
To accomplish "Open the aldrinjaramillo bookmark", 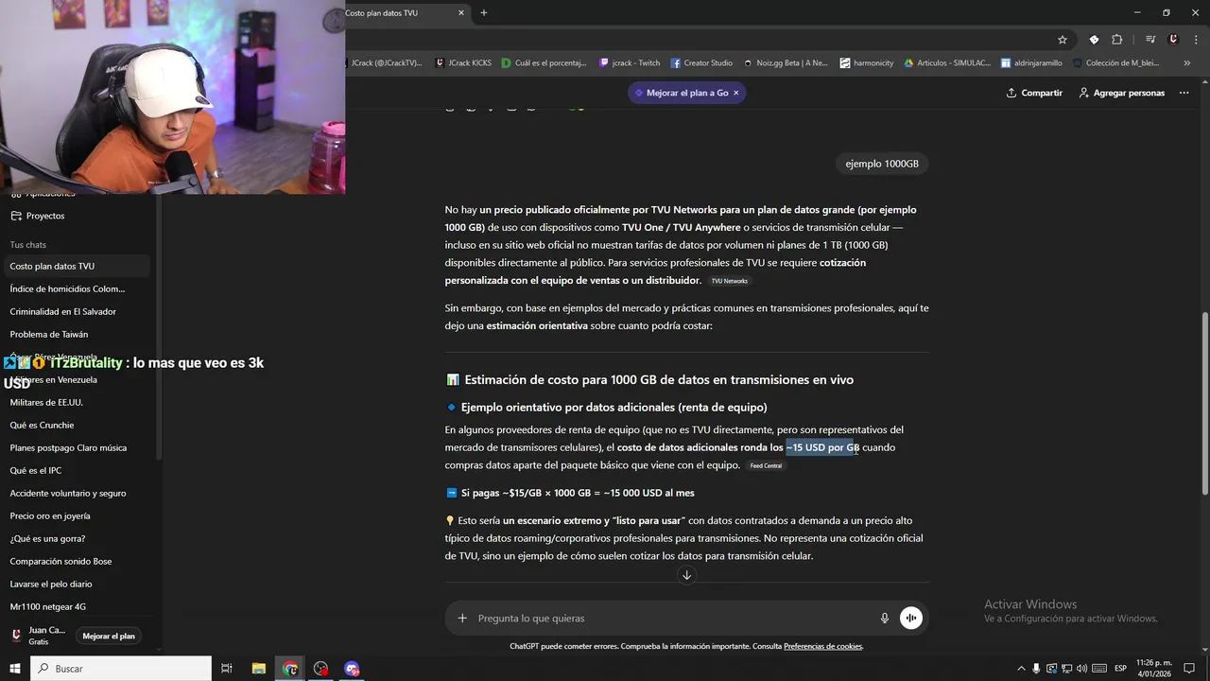I will tap(1031, 63).
